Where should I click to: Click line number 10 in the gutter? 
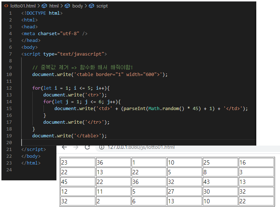point(9,75)
